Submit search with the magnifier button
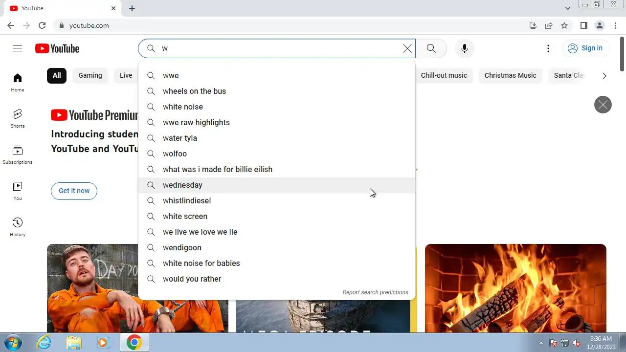The width and height of the screenshot is (626, 352). [431, 48]
